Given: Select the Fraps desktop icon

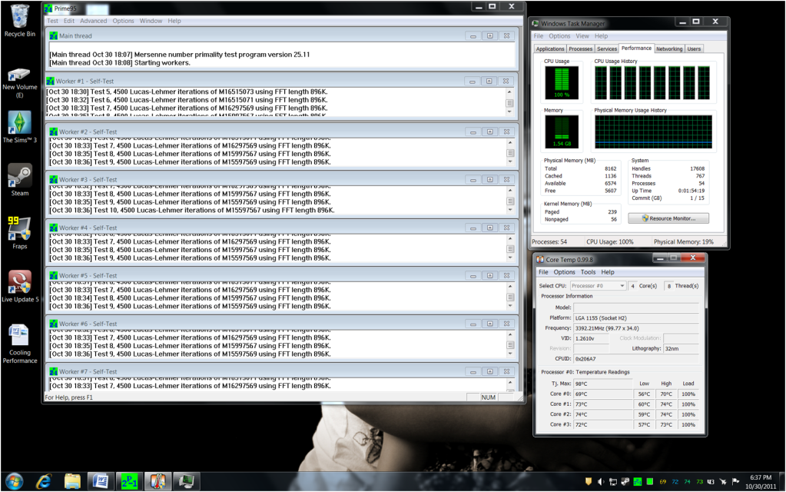Looking at the screenshot, I should [x=19, y=233].
